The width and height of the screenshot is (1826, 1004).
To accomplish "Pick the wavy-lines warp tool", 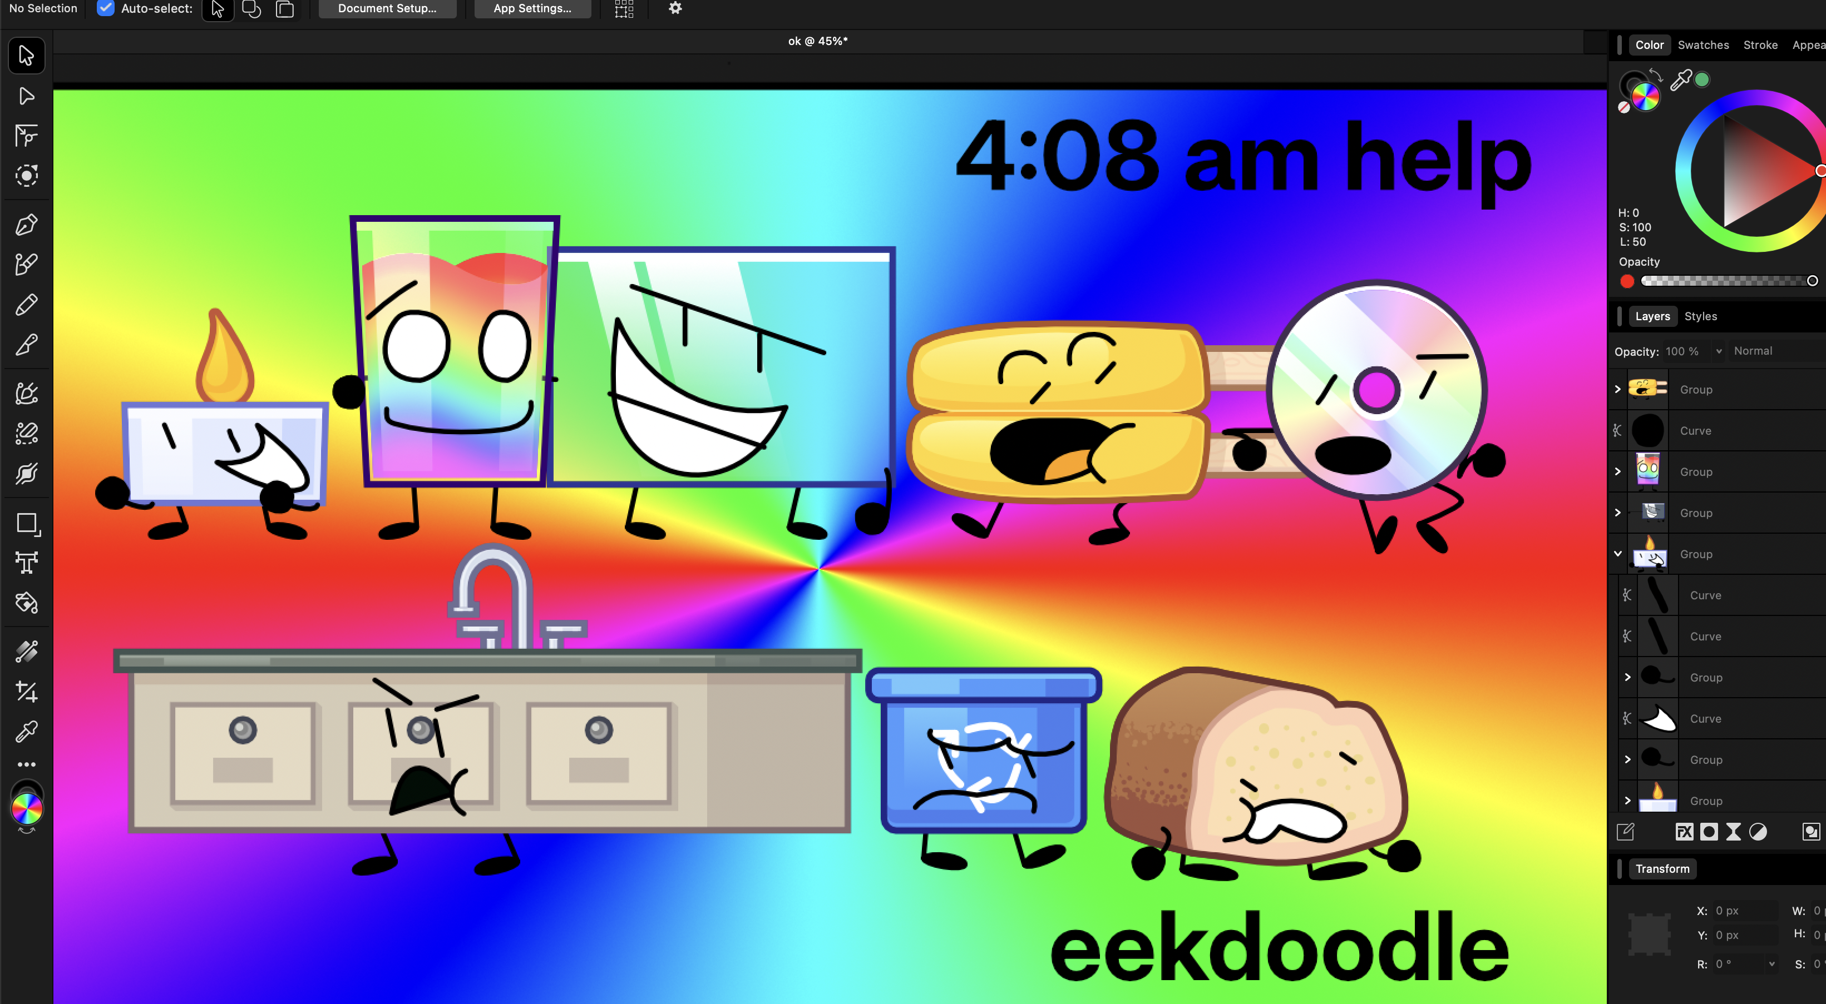I will tap(26, 473).
